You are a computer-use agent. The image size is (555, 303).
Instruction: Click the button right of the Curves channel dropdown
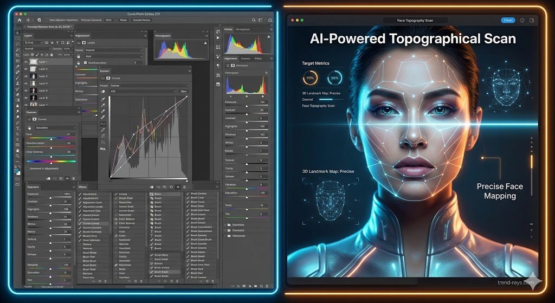click(x=184, y=91)
